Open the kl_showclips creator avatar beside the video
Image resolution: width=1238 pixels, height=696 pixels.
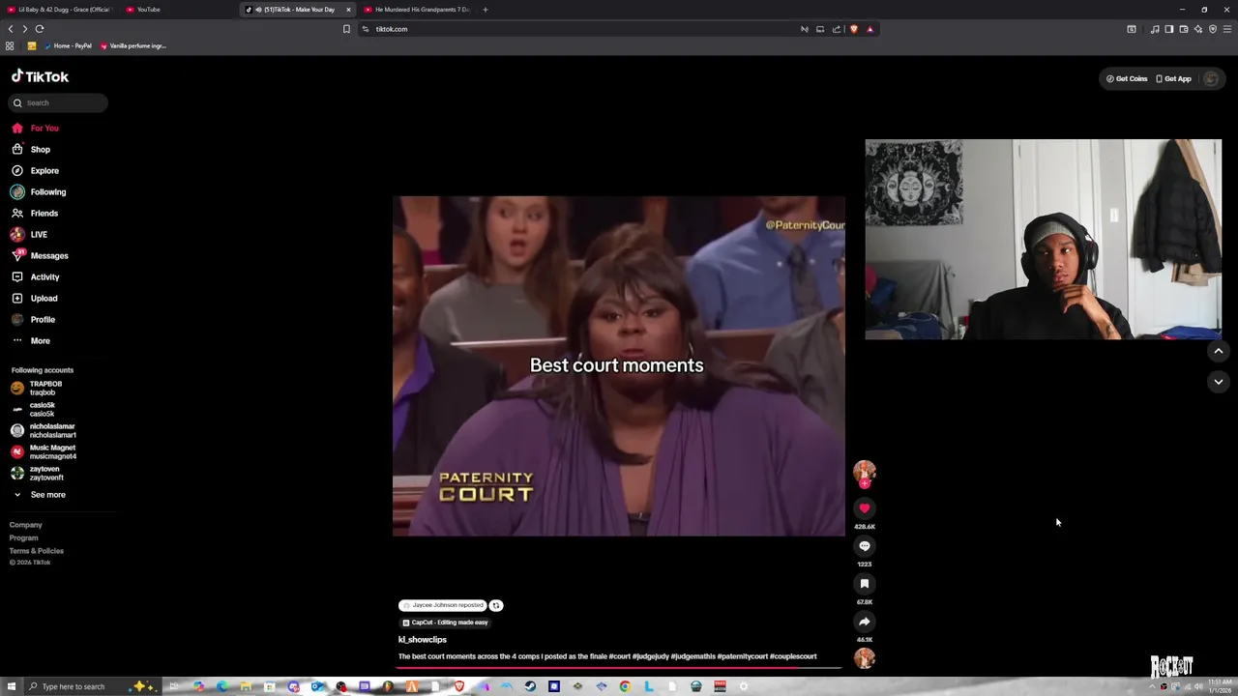click(865, 472)
